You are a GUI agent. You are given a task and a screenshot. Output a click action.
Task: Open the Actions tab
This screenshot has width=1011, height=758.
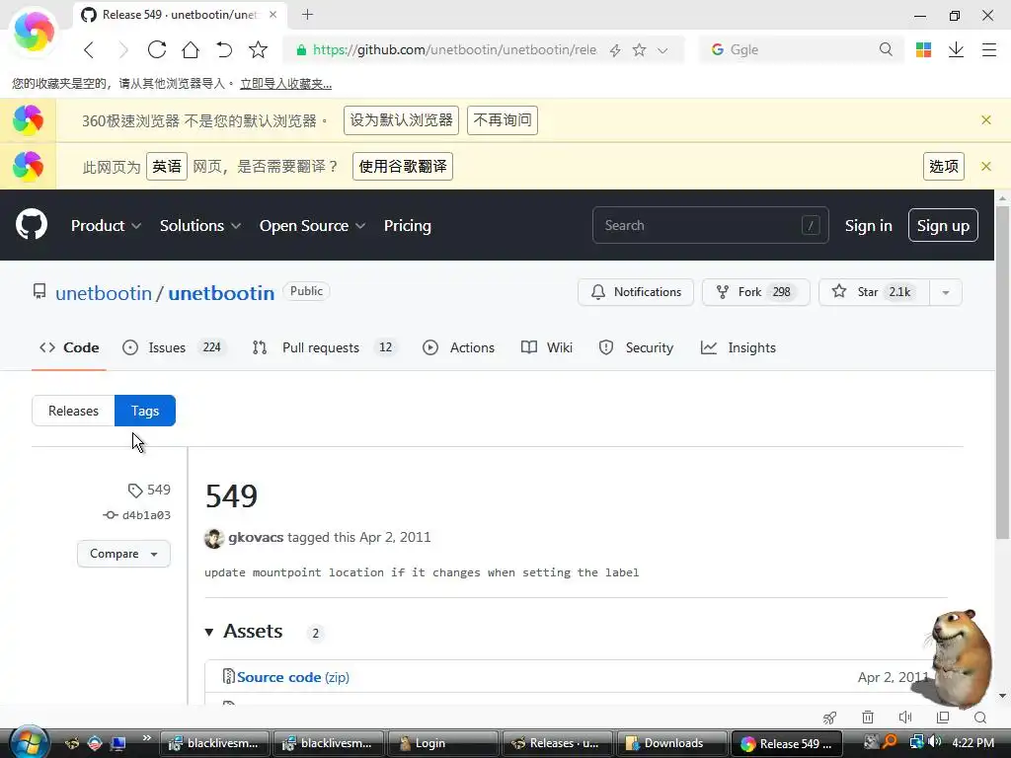[458, 348]
